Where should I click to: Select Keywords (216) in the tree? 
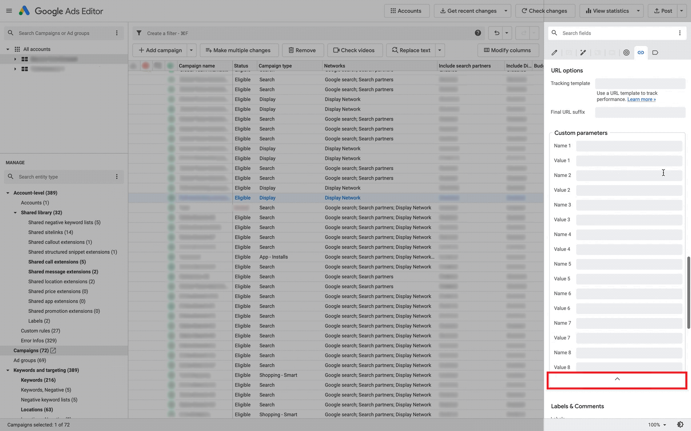pos(38,380)
